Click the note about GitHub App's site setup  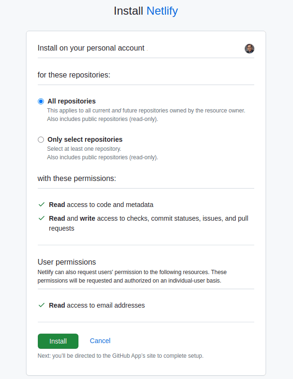tap(121, 355)
